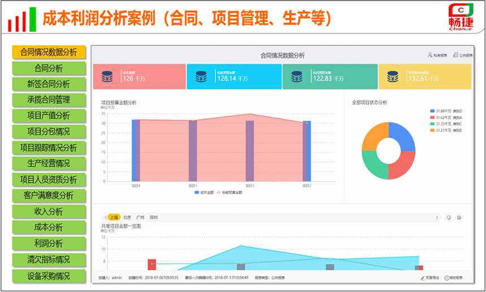
Task: Go to 收入分析
Action: click(49, 211)
